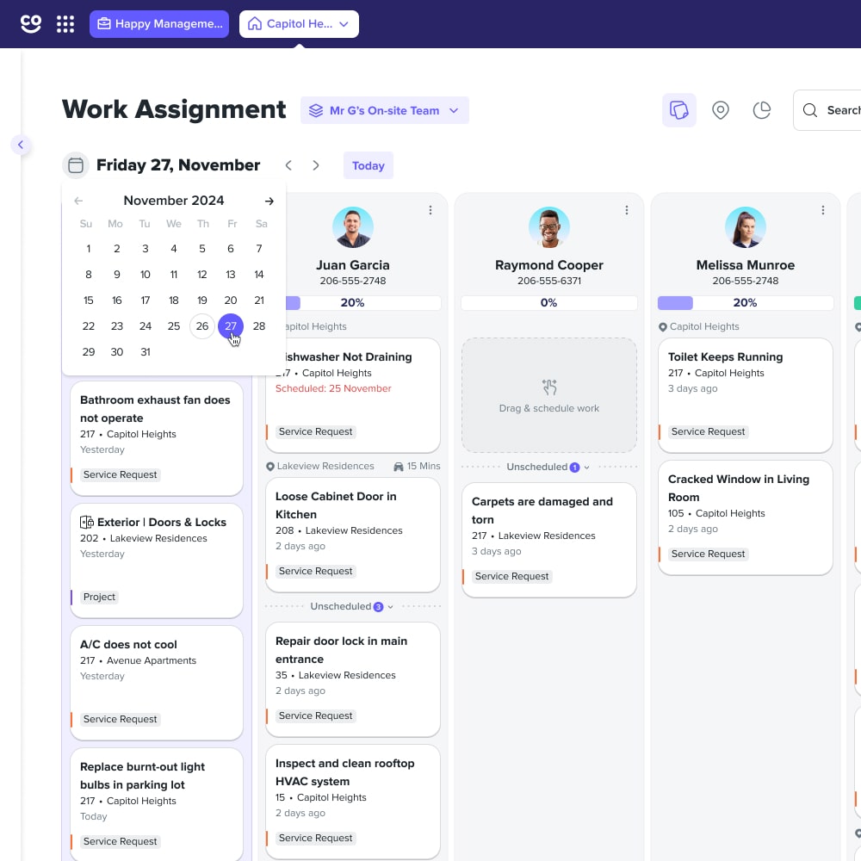
Task: Open A/C does not cool card
Action: 157,683
